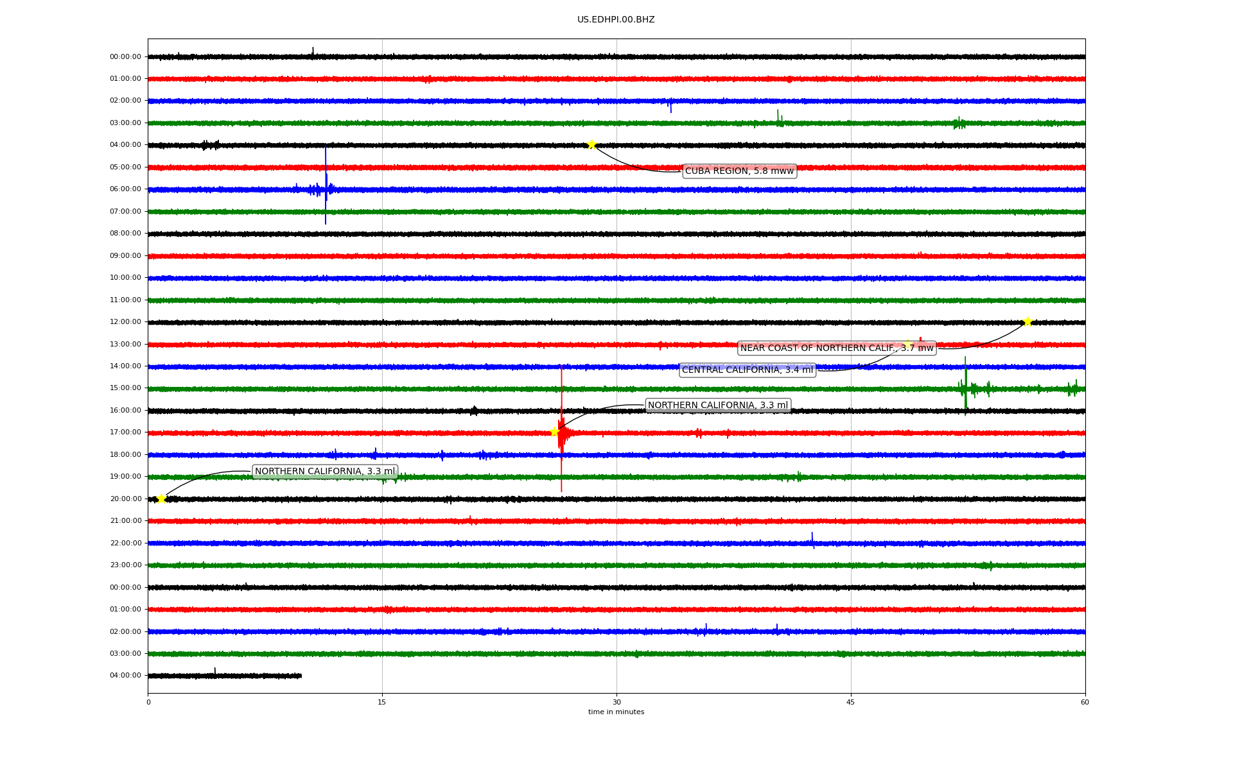Click the large blue spike near 06:00:00
This screenshot has width=1233, height=770.
pos(326,186)
